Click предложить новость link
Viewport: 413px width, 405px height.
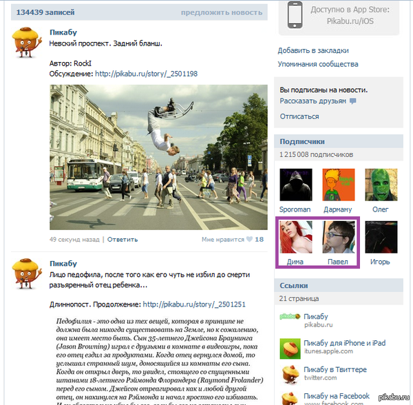[x=222, y=12]
